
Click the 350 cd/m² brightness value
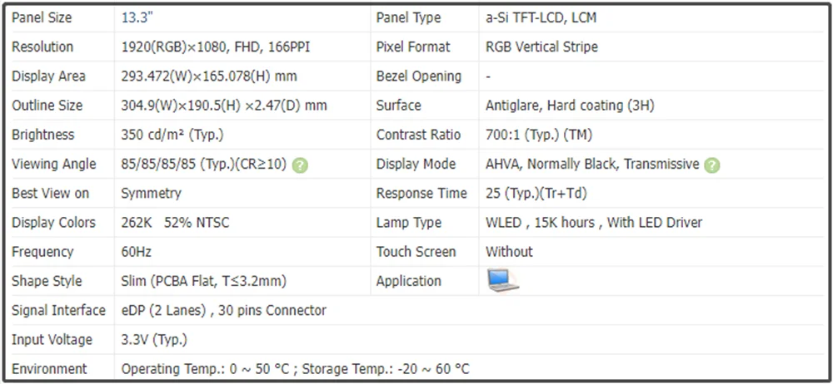172,135
